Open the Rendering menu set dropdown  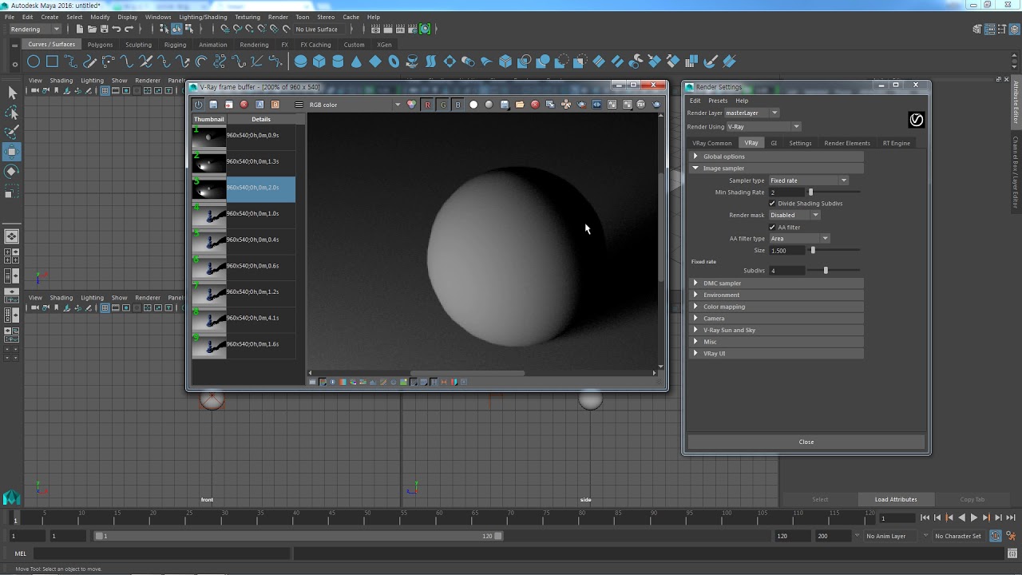[x=36, y=30]
